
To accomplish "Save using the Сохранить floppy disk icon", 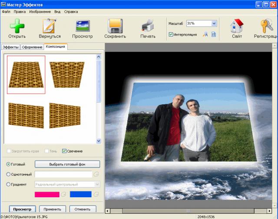I will coord(115,26).
